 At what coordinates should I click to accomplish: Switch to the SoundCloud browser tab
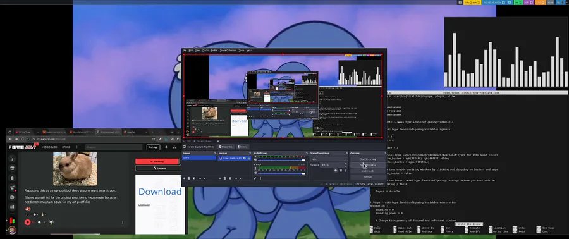tap(82, 132)
